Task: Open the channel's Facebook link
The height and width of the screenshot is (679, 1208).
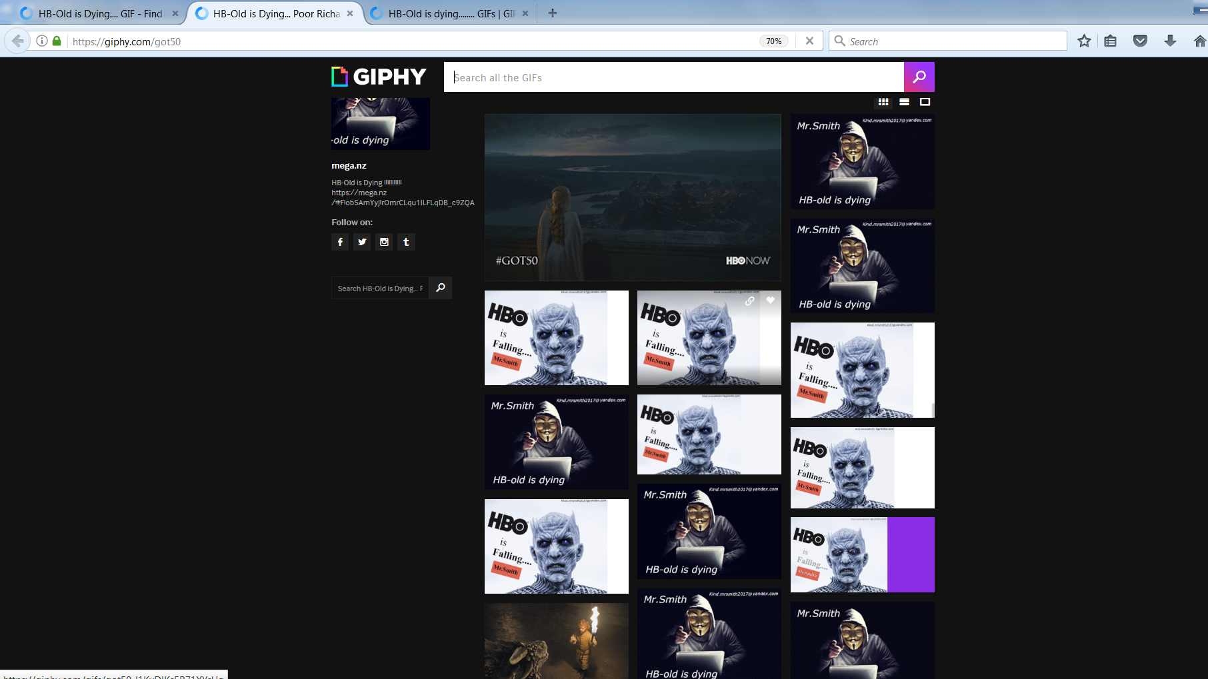Action: pyautogui.click(x=340, y=242)
